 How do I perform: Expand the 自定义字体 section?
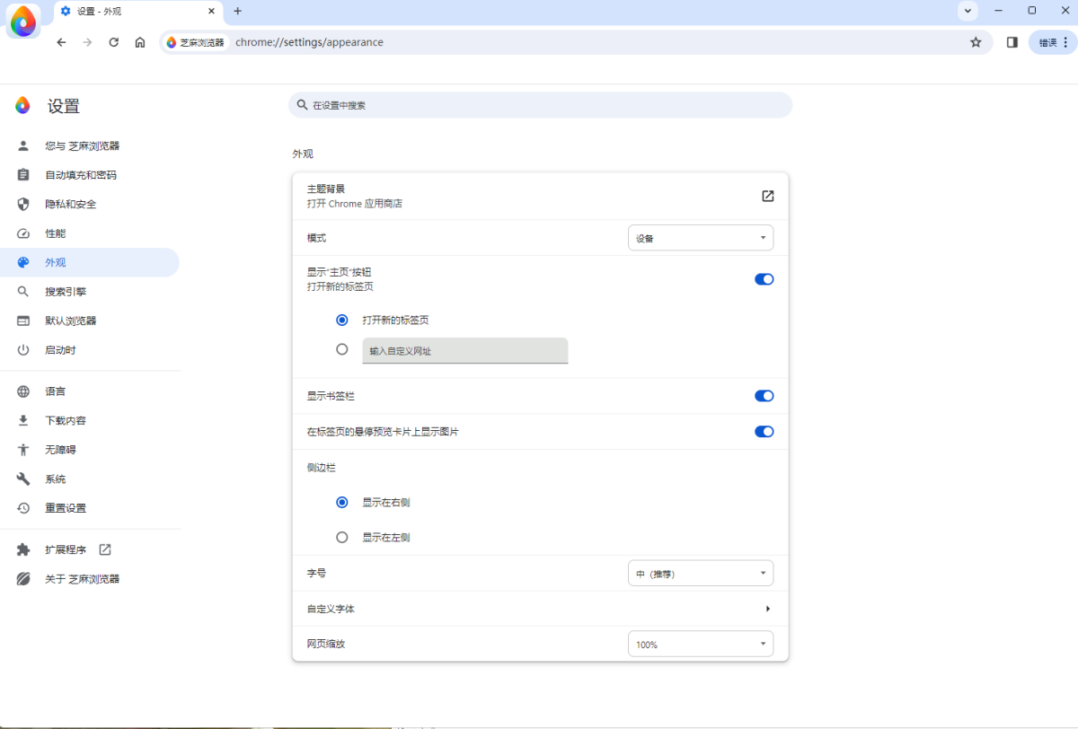tap(539, 608)
